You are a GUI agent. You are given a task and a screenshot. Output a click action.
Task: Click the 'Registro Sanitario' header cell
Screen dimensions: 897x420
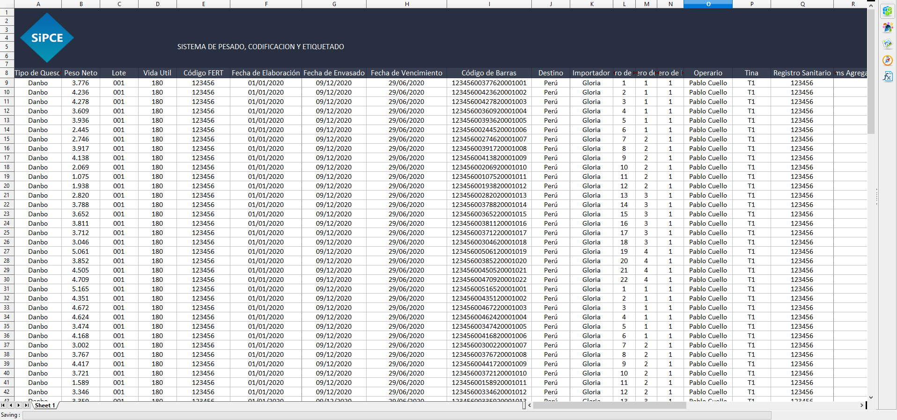802,73
